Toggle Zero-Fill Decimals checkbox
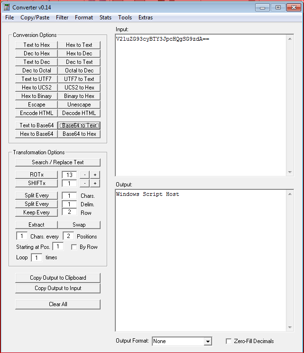Screen dimensions: 304x353 (x=229, y=341)
